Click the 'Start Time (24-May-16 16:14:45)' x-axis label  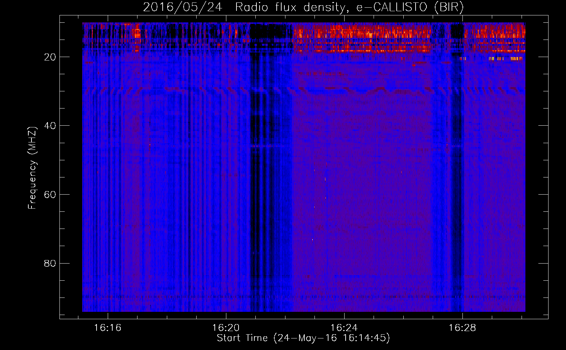coord(303,338)
